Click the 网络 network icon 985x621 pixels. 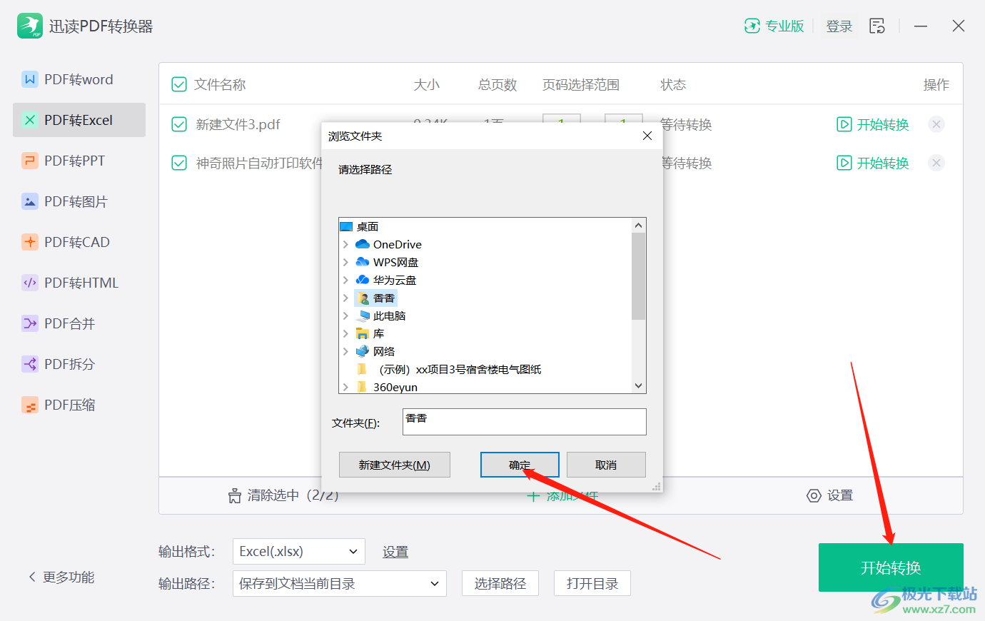click(x=363, y=351)
